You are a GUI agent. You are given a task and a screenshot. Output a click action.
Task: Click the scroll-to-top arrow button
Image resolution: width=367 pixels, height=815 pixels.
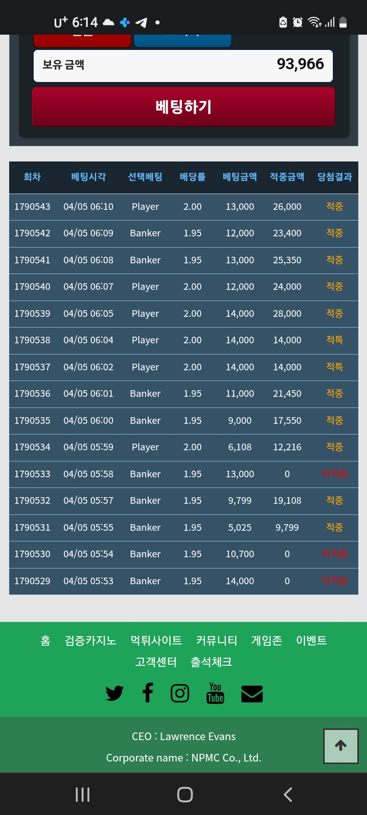[341, 746]
